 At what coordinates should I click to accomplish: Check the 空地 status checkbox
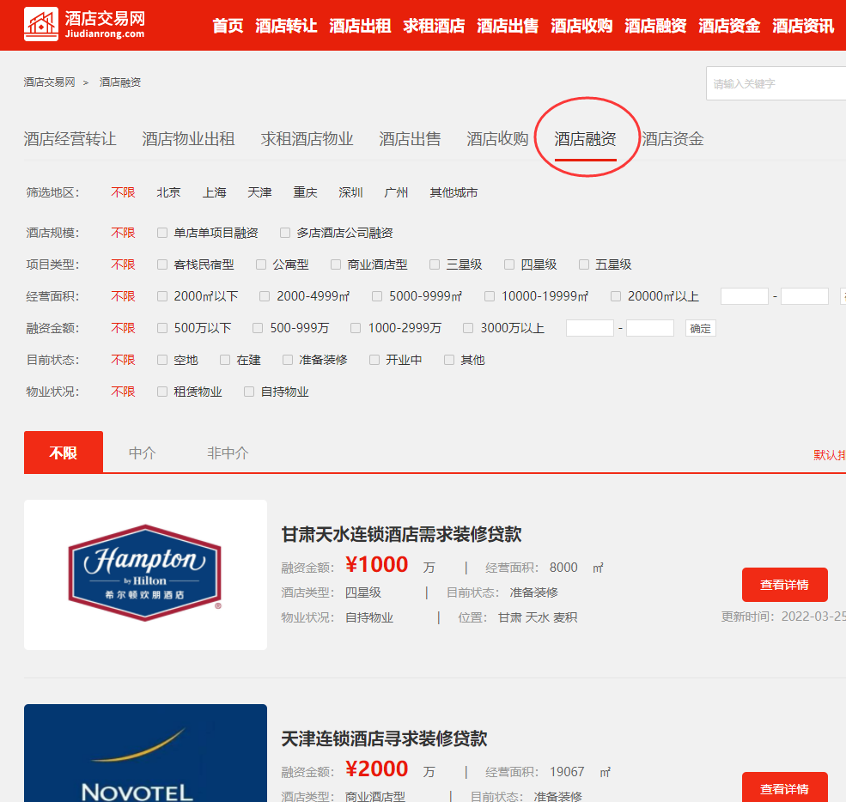click(161, 361)
